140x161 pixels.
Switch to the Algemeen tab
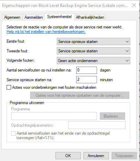(x=12, y=17)
